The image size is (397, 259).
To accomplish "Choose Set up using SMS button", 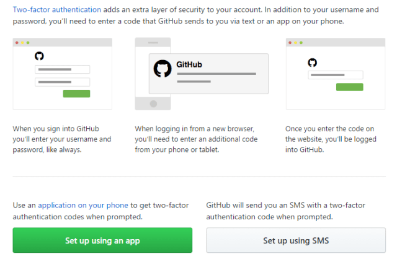I will point(296,240).
